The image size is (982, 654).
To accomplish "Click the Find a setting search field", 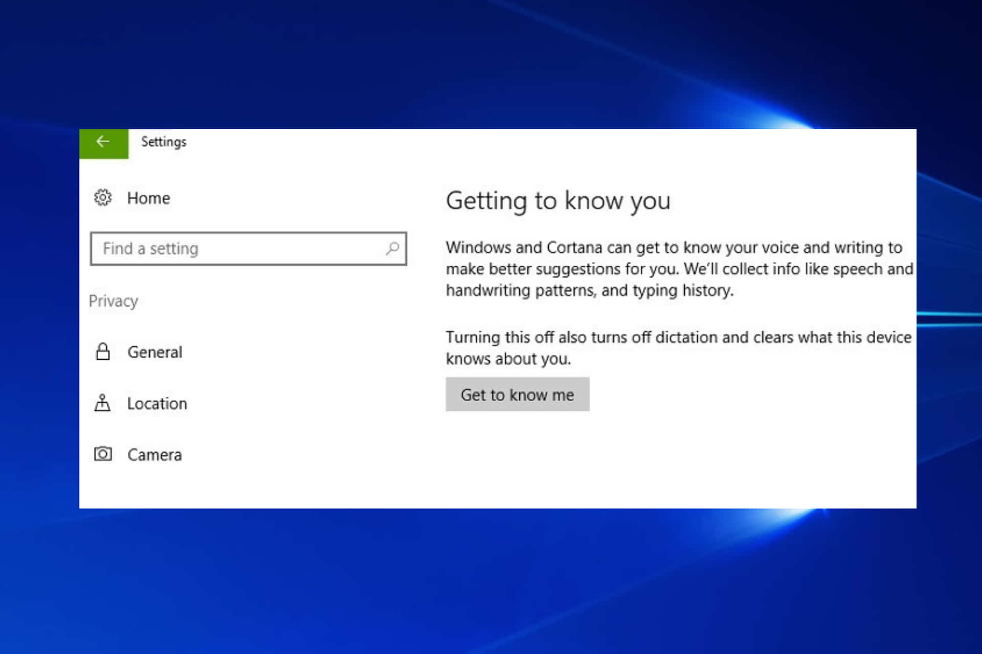I will point(249,249).
